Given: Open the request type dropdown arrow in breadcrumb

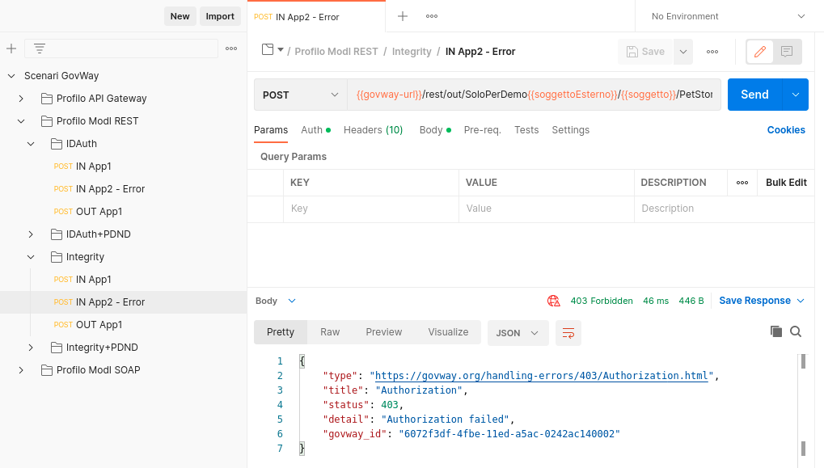Looking at the screenshot, I should tap(281, 50).
